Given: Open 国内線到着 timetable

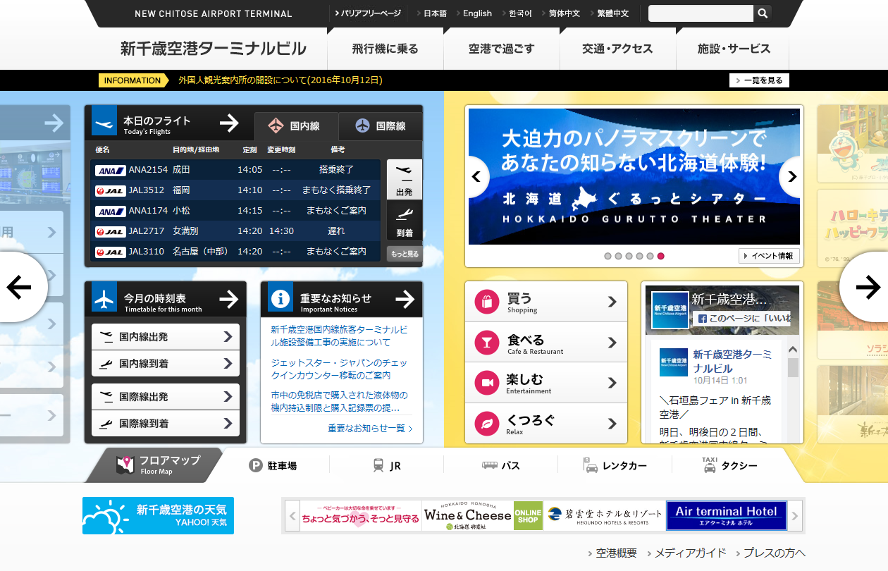Looking at the screenshot, I should coord(166,364).
